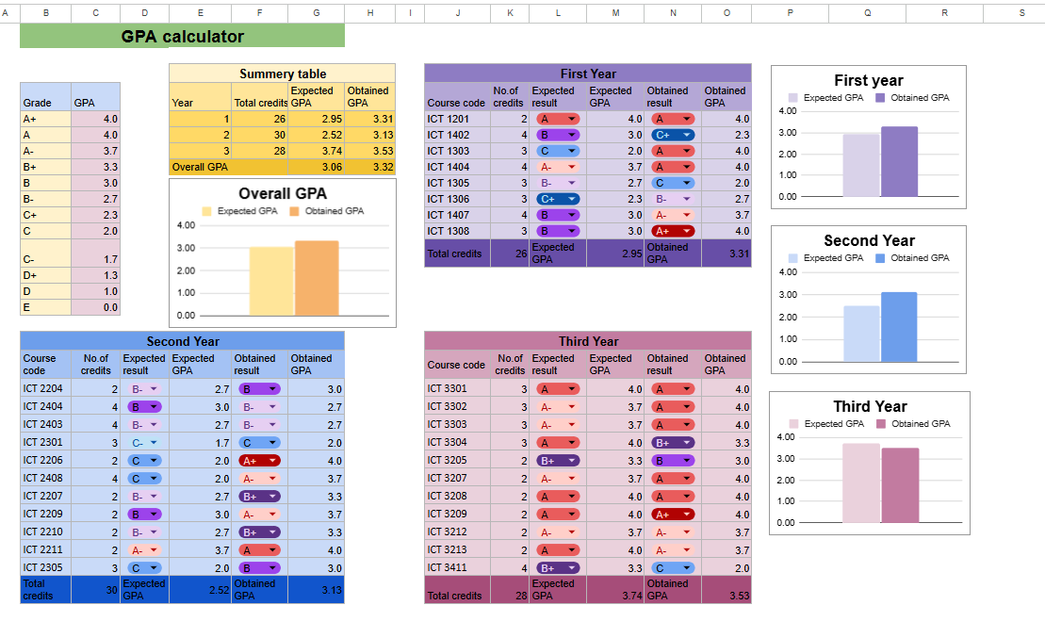Select column G header
1045x638 pixels.
316,12
